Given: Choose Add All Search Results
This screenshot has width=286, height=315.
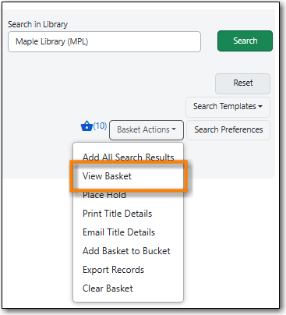Looking at the screenshot, I should 128,157.
